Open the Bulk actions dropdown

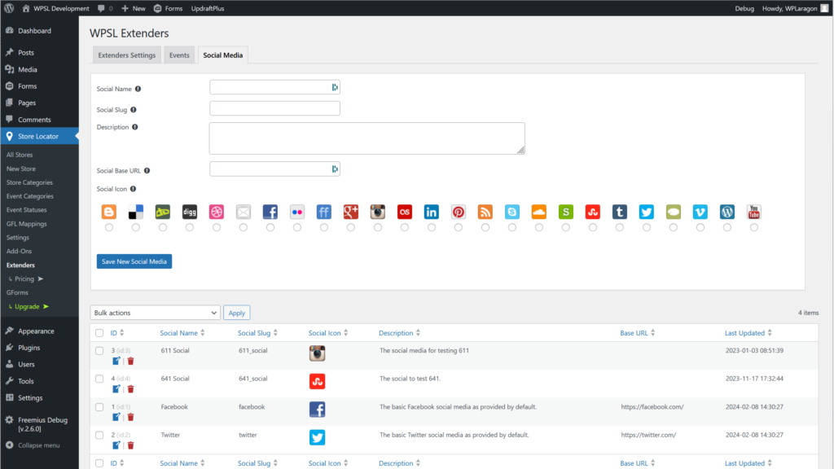click(155, 313)
